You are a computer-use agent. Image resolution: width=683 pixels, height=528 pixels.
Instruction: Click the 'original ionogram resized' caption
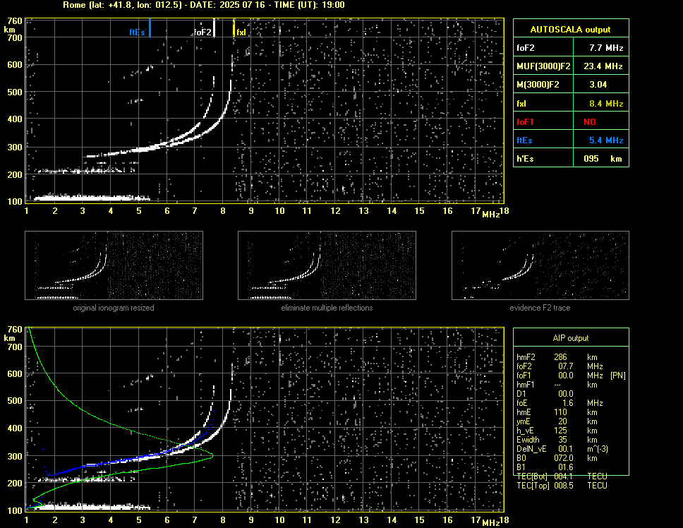click(114, 308)
